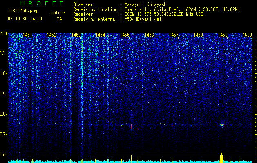This screenshot has width=257, height=163.
Task: Click the 0.8 kHz axis label
Action: [3, 114]
